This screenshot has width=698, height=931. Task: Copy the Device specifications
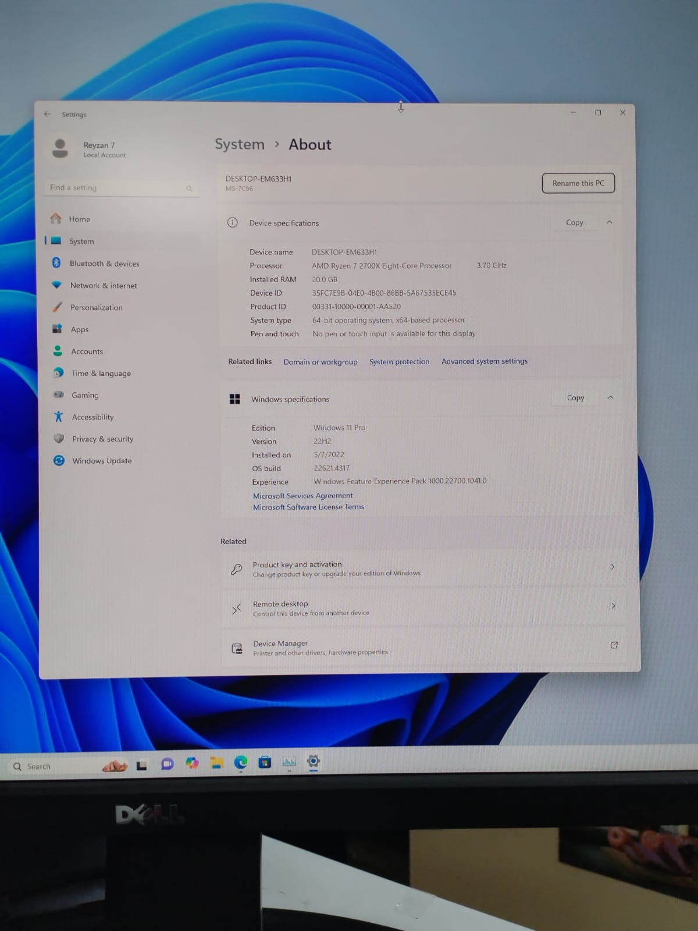pos(574,222)
